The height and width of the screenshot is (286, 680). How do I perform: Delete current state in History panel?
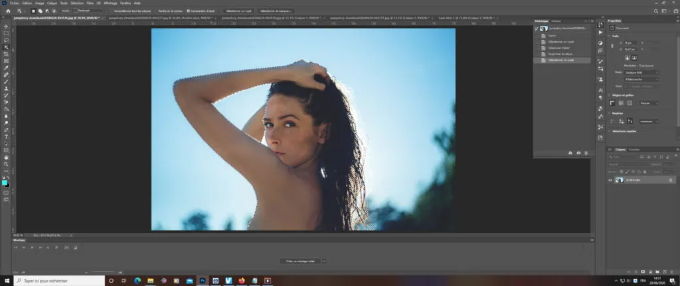point(586,153)
